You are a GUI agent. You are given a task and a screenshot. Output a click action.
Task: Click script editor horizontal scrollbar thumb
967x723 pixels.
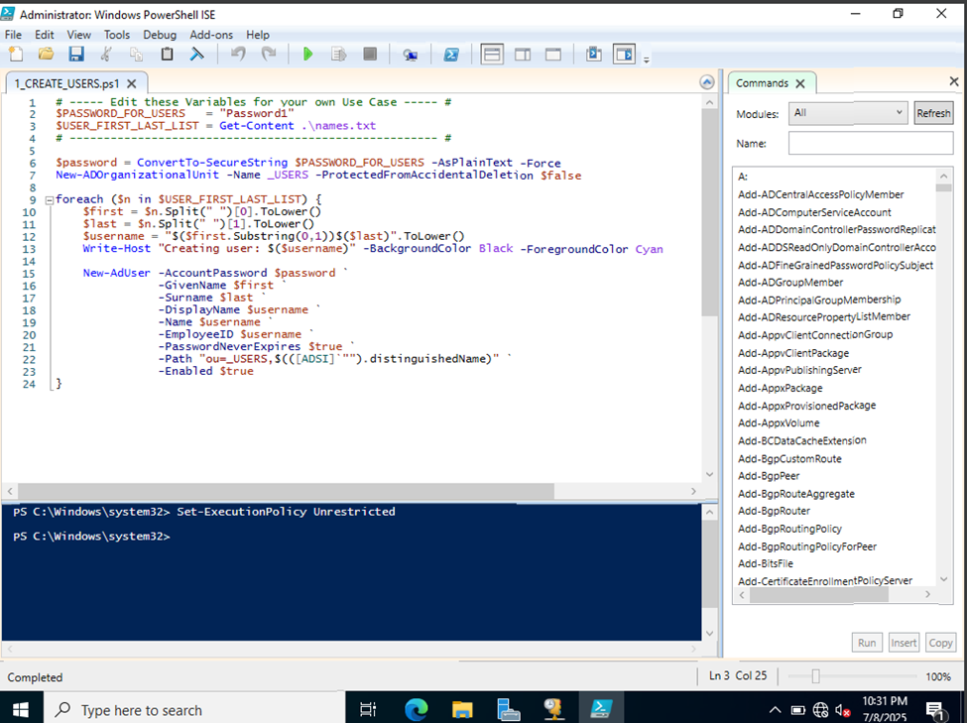286,491
